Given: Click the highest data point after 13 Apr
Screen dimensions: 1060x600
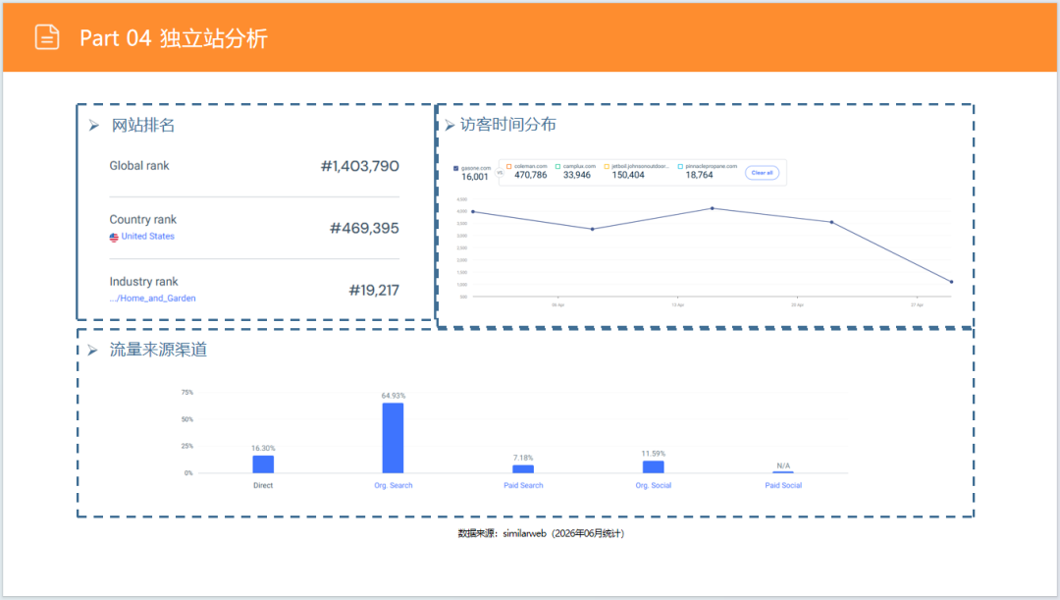Looking at the screenshot, I should tap(712, 208).
